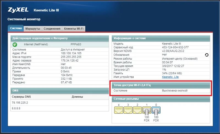Select NDMS version v2.08(AAUQ.2)C2

coord(173,51)
